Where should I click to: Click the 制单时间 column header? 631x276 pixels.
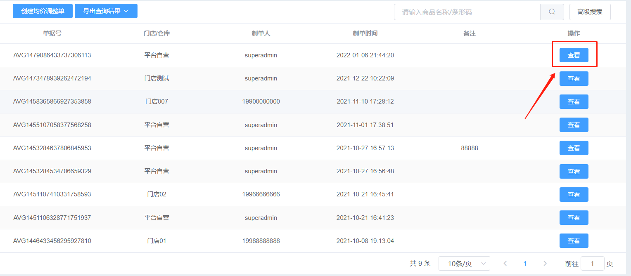pos(365,33)
